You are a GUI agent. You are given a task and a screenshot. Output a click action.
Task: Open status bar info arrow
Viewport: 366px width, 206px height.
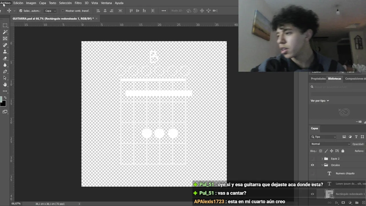pos(79,204)
